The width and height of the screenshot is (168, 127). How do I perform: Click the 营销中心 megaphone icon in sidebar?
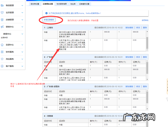click(2, 27)
